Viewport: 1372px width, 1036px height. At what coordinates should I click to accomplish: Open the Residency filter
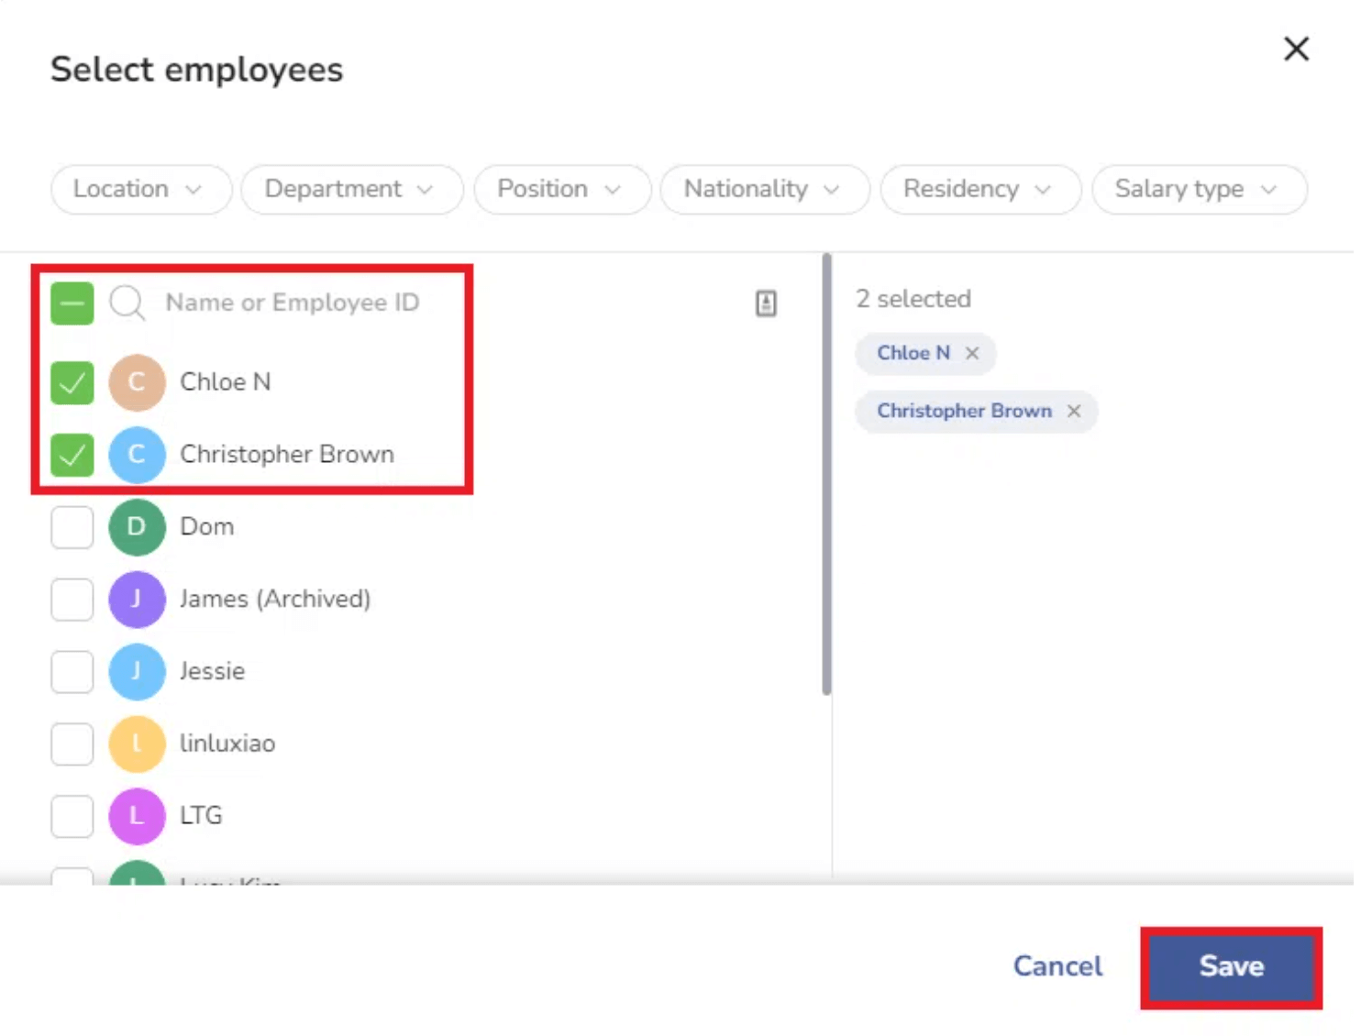click(979, 189)
